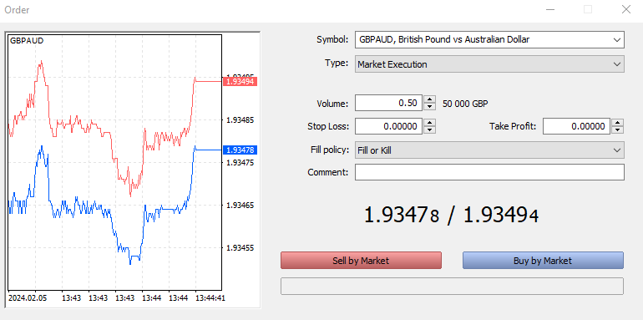The image size is (643, 320).
Task: Click the empty status bar below buttons
Action: pyautogui.click(x=452, y=286)
